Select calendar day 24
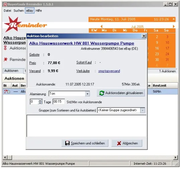This screenshot has width=181, height=169. pyautogui.click(x=167, y=54)
